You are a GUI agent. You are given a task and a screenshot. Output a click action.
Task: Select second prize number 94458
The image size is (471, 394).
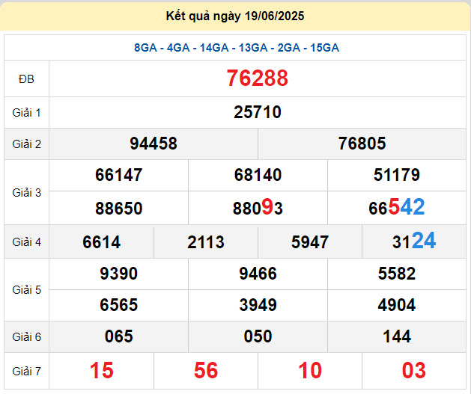(x=154, y=144)
